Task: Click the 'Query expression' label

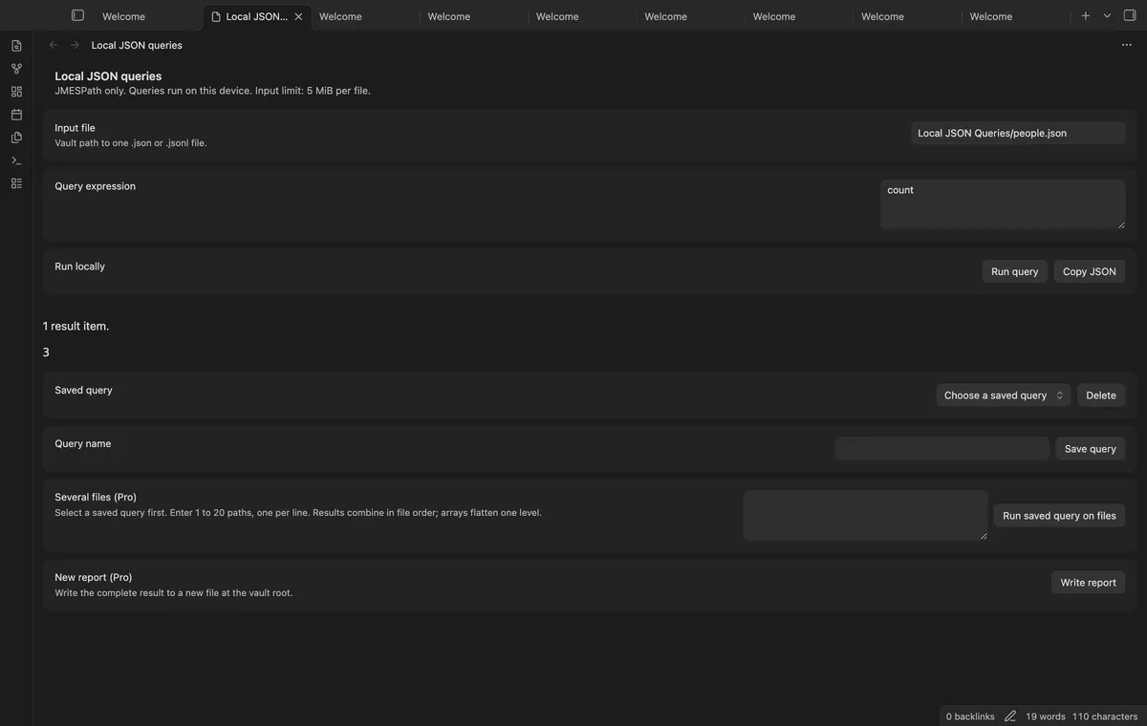Action: [95, 186]
